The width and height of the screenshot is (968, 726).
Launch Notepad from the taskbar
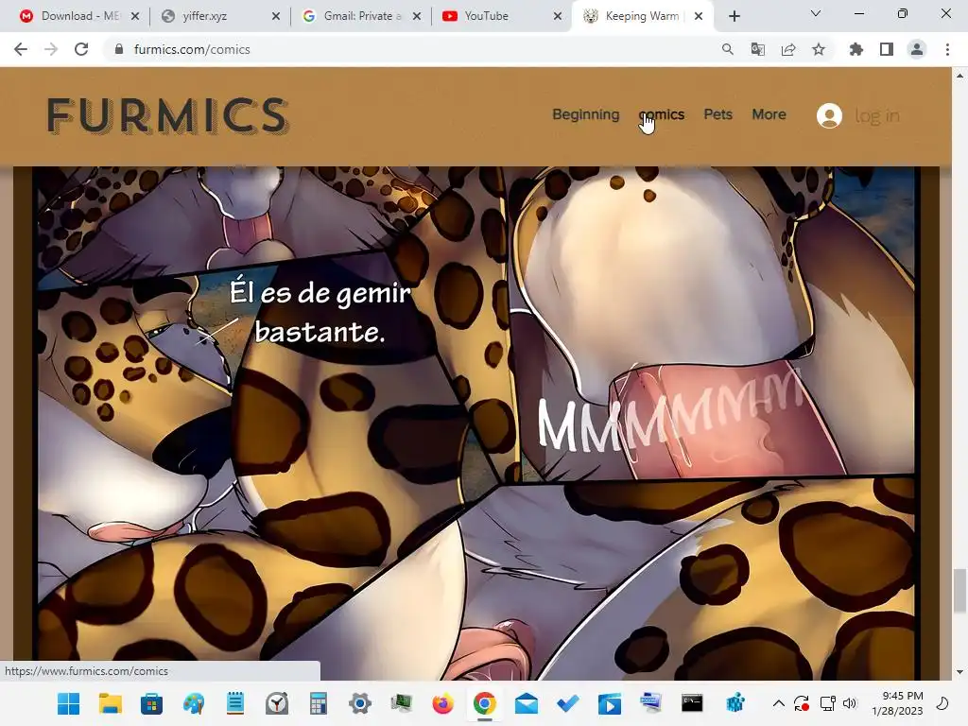[235, 703]
